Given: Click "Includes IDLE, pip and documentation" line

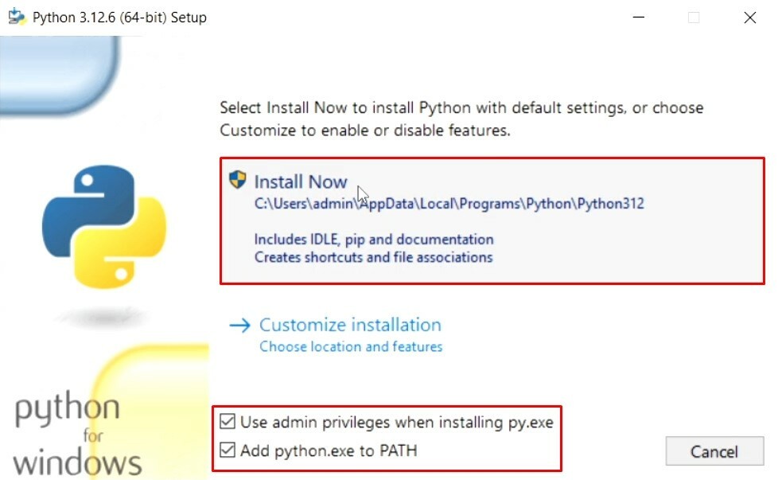Looking at the screenshot, I should tap(374, 239).
